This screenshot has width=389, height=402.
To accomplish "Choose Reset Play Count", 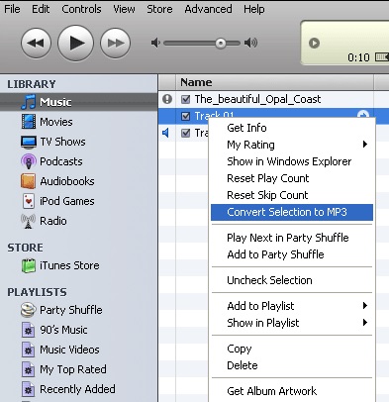I will coord(292,178).
